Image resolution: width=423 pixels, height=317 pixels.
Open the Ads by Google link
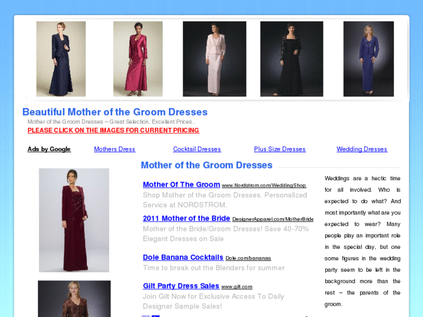(x=49, y=149)
